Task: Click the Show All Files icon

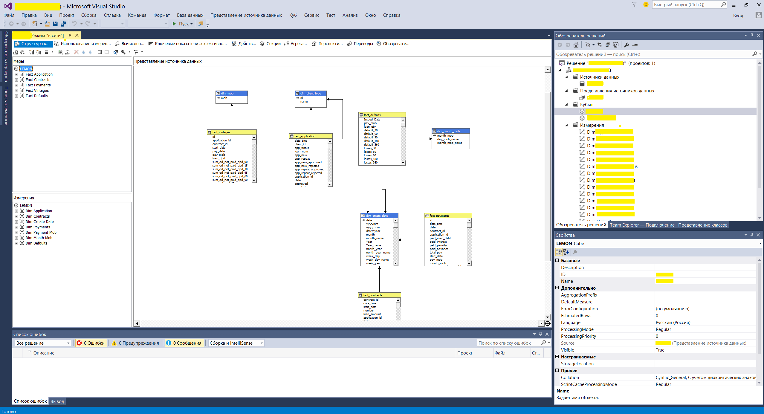Action: click(616, 45)
